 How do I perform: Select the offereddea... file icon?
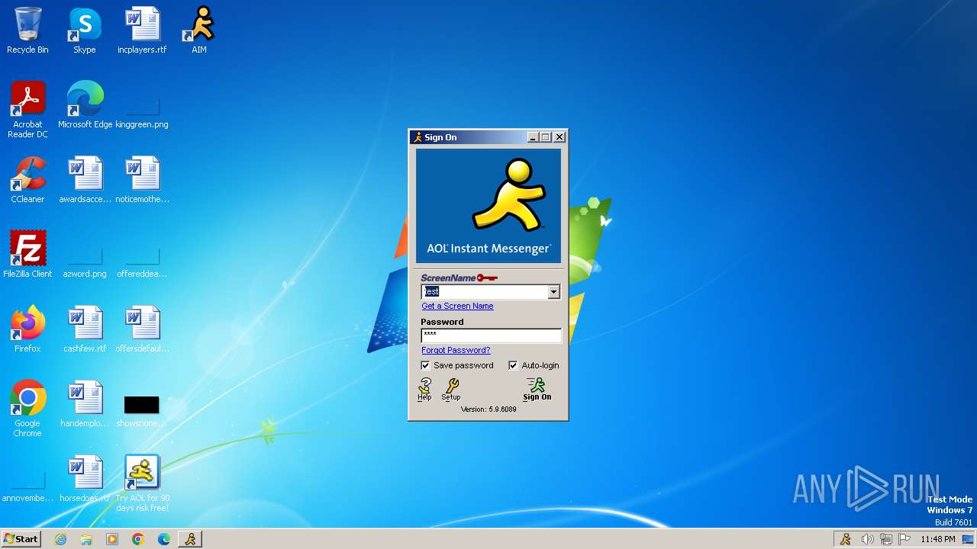pyautogui.click(x=142, y=261)
